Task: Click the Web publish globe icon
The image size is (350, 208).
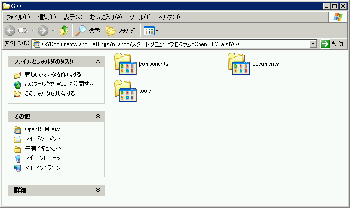Action: pyautogui.click(x=18, y=84)
